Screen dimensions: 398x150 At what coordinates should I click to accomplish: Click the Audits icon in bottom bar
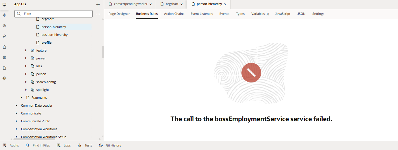click(4, 145)
